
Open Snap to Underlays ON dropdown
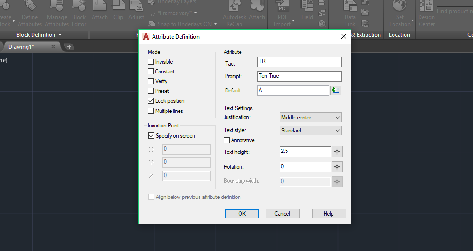tap(215, 24)
